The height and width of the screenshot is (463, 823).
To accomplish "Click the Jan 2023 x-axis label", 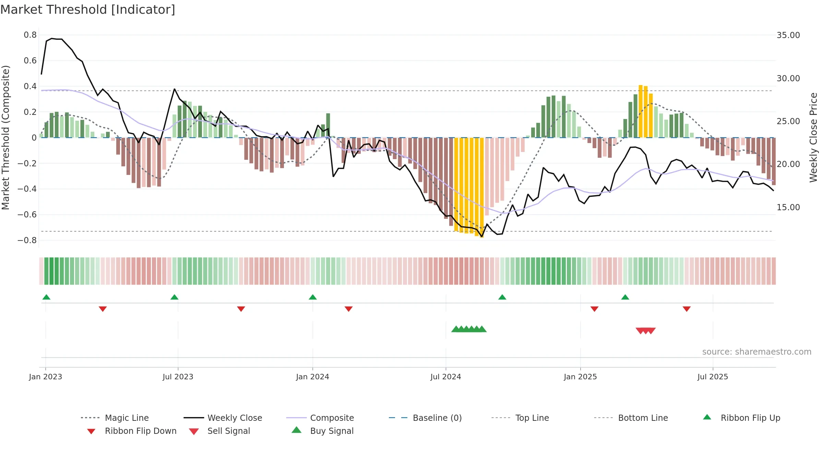I will click(x=46, y=377).
